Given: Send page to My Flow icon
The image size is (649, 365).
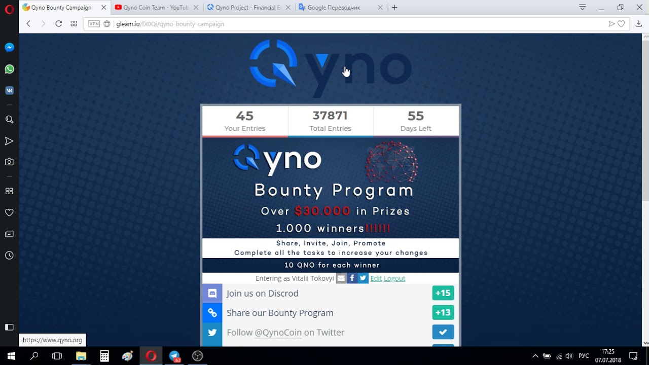Looking at the screenshot, I should coord(611,24).
